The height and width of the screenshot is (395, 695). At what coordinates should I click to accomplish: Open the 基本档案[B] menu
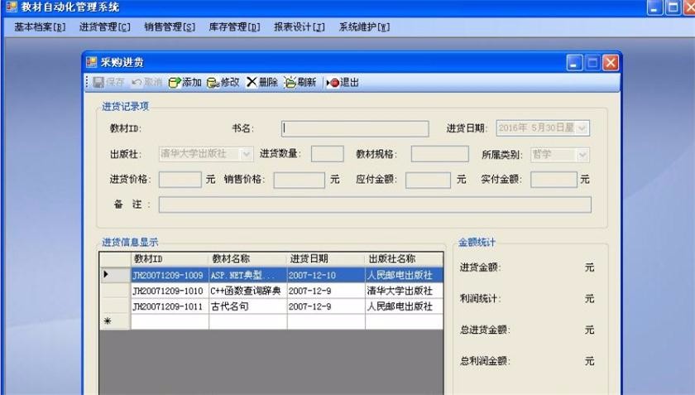(40, 27)
